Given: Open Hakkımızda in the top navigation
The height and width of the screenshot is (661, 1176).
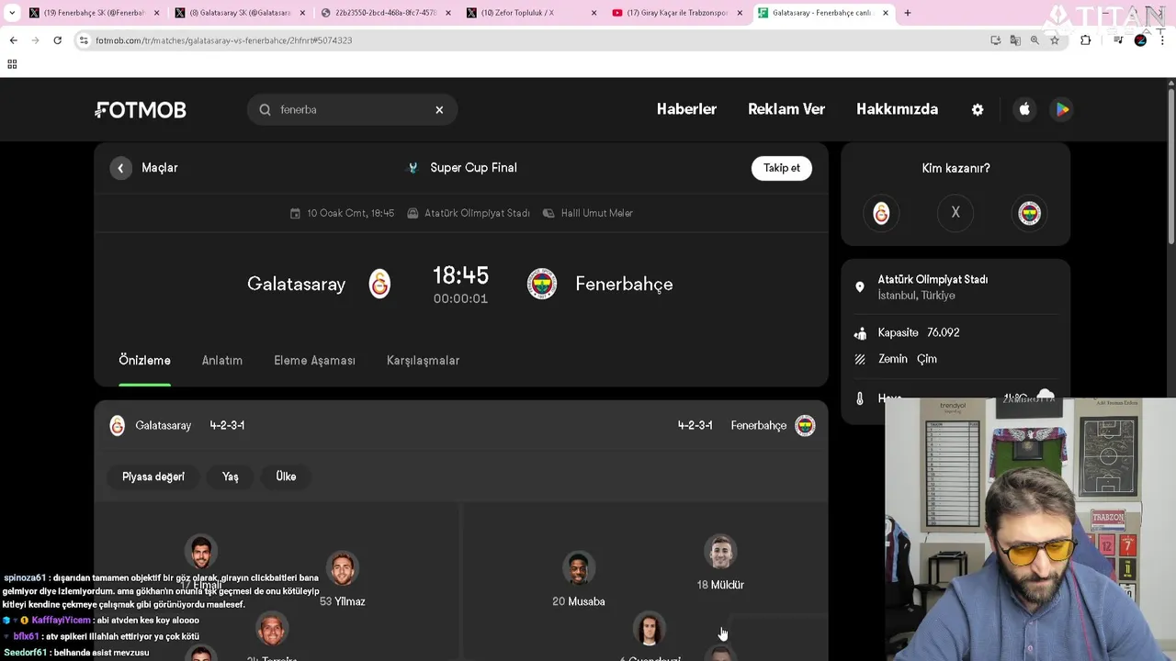Looking at the screenshot, I should [897, 109].
